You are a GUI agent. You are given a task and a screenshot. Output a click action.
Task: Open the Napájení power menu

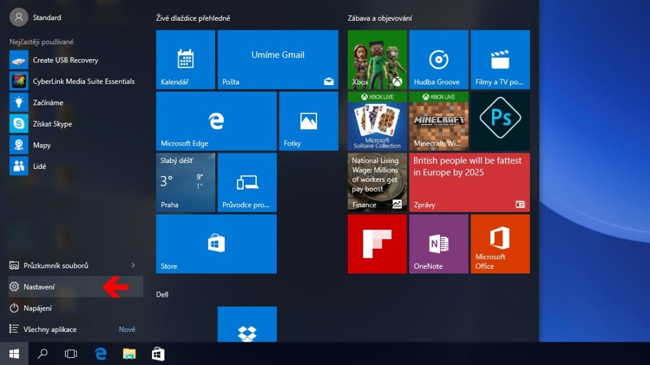tap(38, 308)
